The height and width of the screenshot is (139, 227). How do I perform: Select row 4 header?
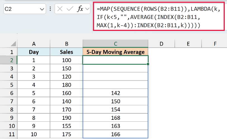coord(9,77)
